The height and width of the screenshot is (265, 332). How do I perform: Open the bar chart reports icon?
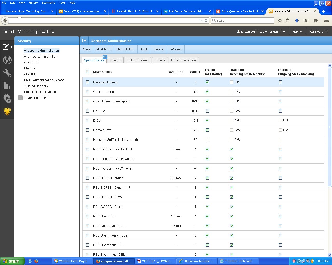tap(7, 86)
